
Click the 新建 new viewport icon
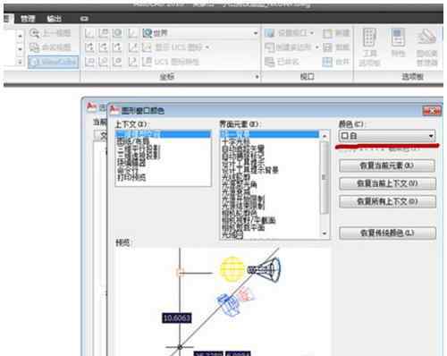327,33
